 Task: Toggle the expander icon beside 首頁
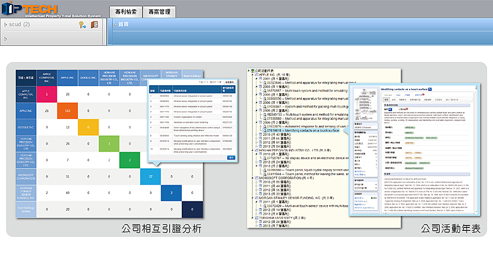click(x=114, y=25)
